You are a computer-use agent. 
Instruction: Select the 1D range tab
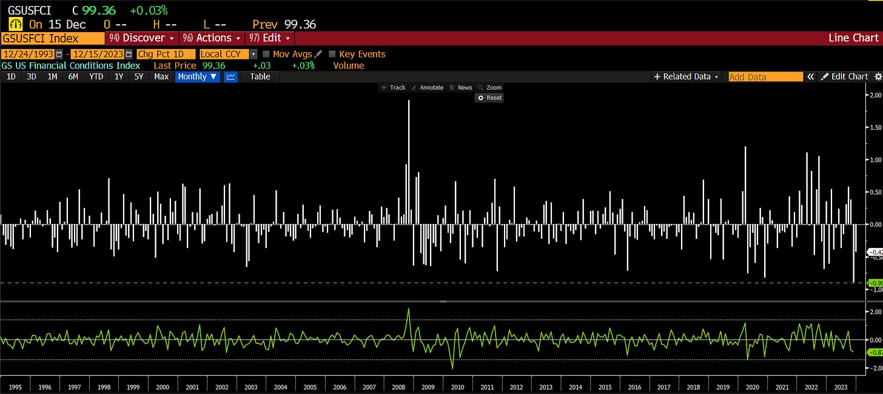pos(11,76)
